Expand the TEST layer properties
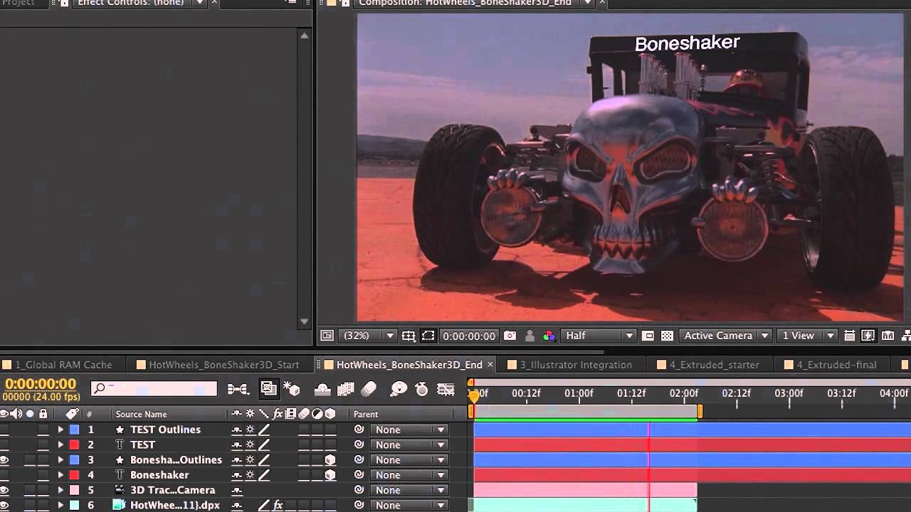This screenshot has height=512, width=911. point(60,444)
